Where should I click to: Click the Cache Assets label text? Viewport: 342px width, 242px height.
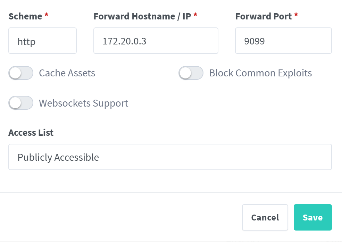pos(67,73)
